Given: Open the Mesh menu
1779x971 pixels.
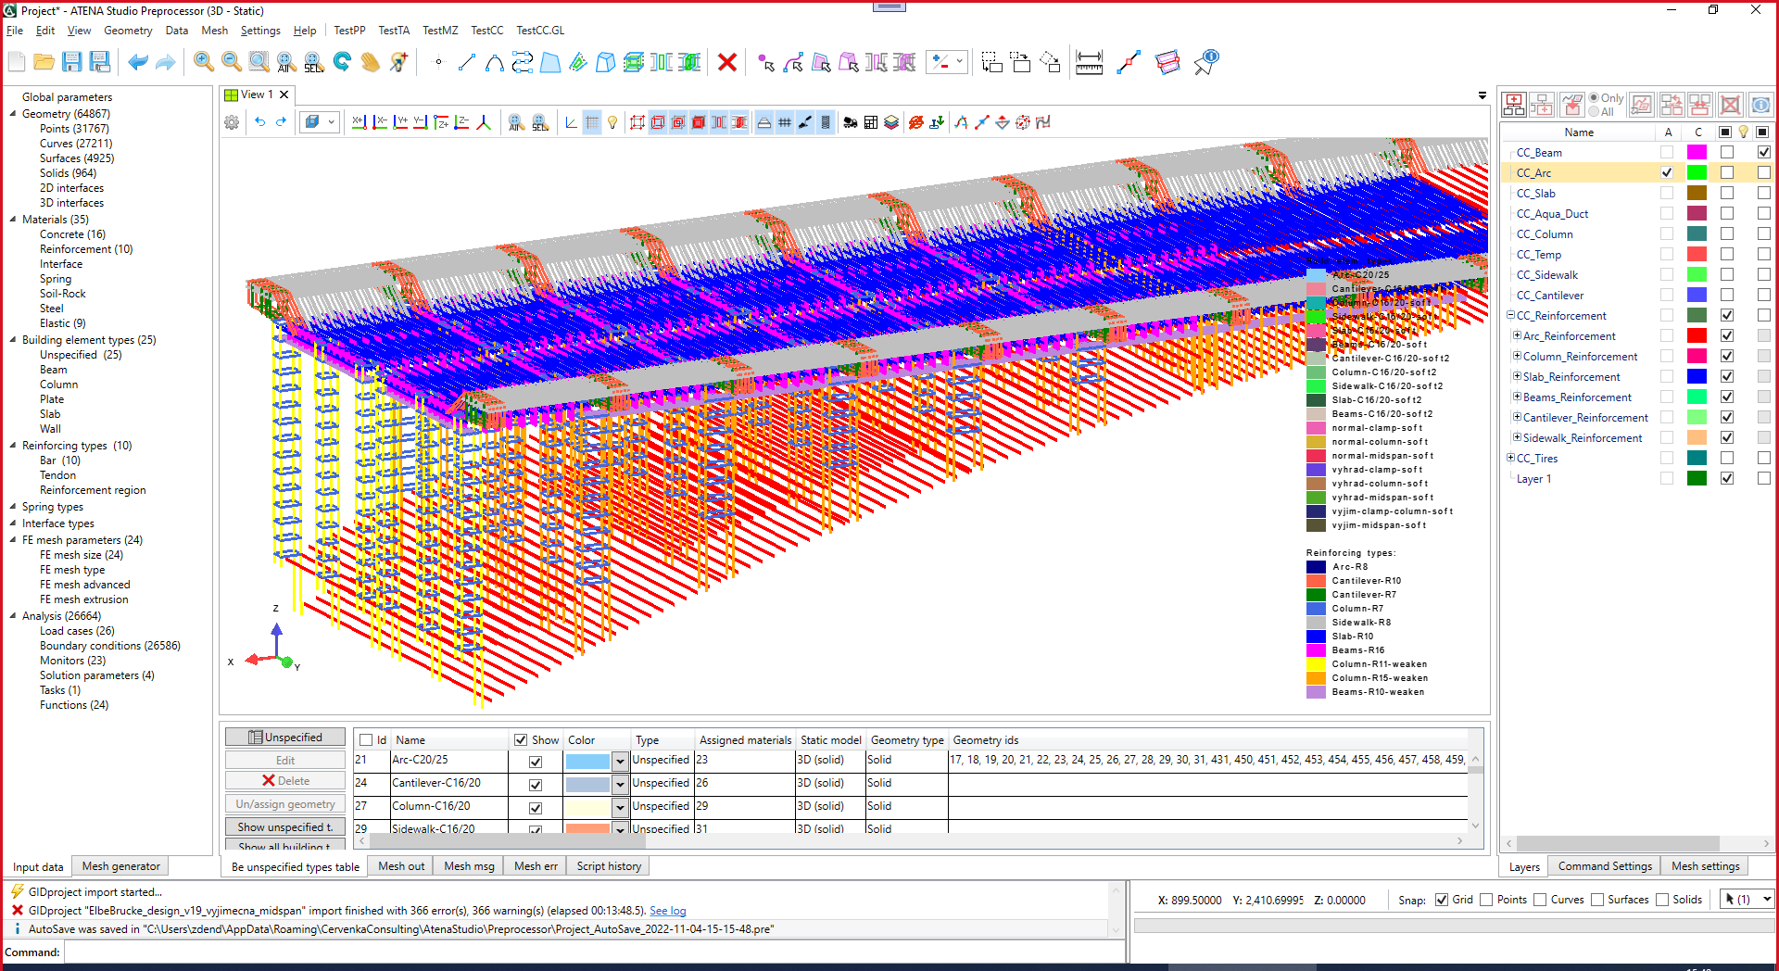Looking at the screenshot, I should pos(214,31).
